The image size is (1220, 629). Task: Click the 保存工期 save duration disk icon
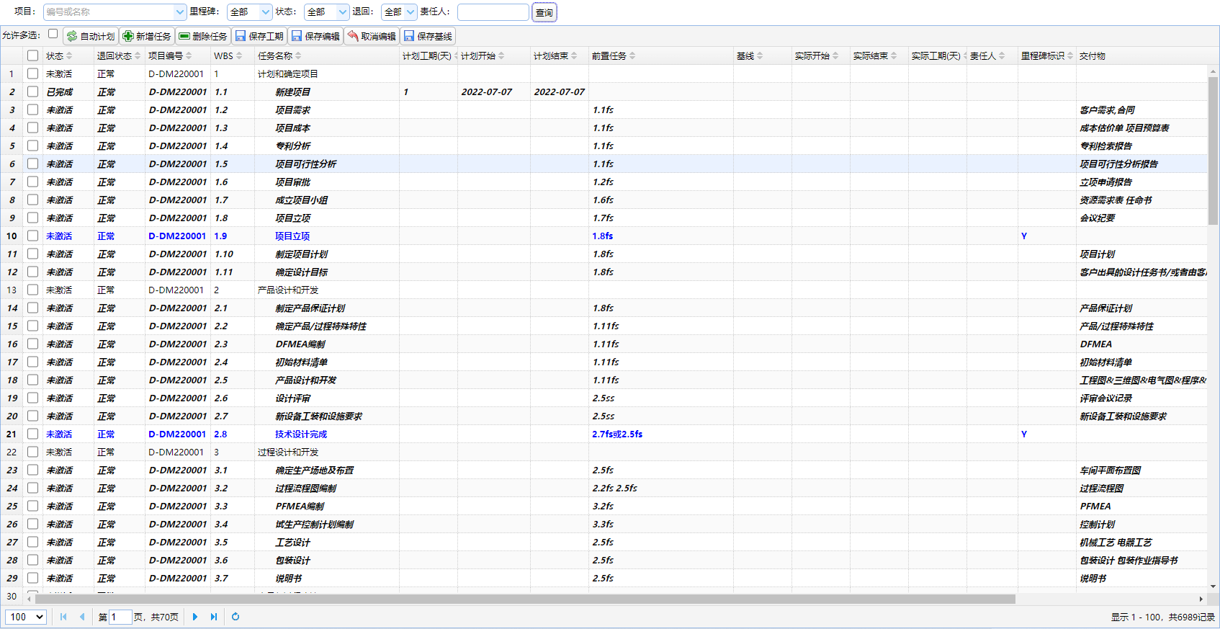(241, 36)
